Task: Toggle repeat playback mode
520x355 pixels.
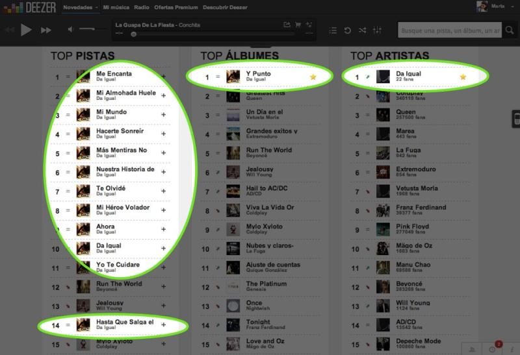Action: point(348,30)
